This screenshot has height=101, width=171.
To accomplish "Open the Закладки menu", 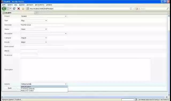I will [x=30, y=5].
